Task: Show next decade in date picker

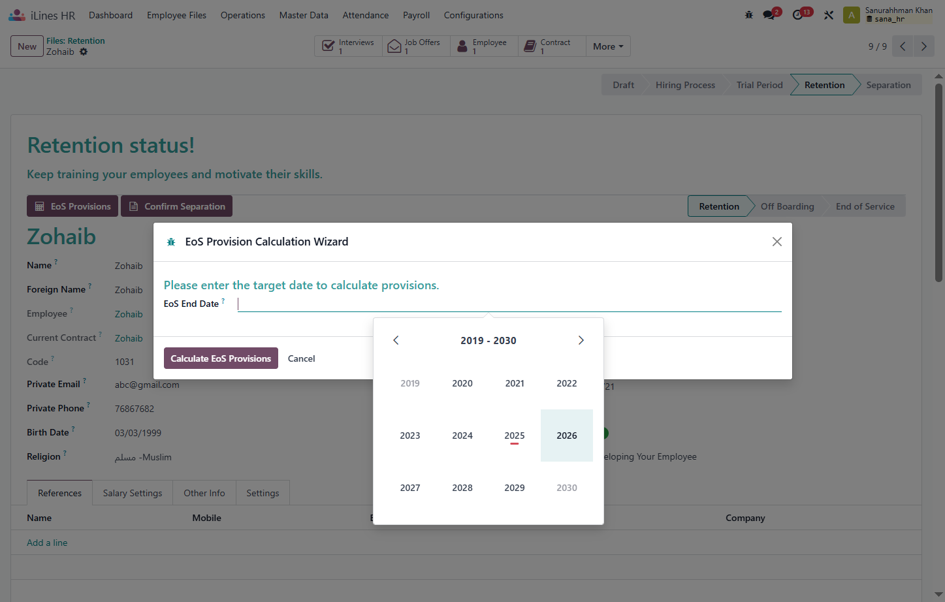Action: (581, 340)
